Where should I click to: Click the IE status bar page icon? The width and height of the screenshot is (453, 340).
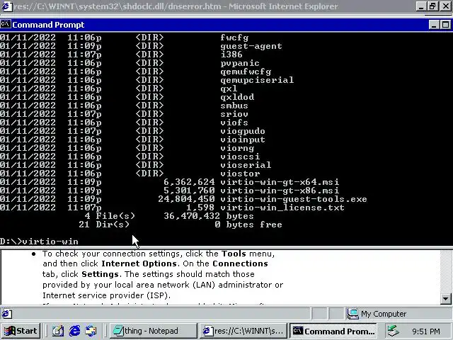[7, 314]
